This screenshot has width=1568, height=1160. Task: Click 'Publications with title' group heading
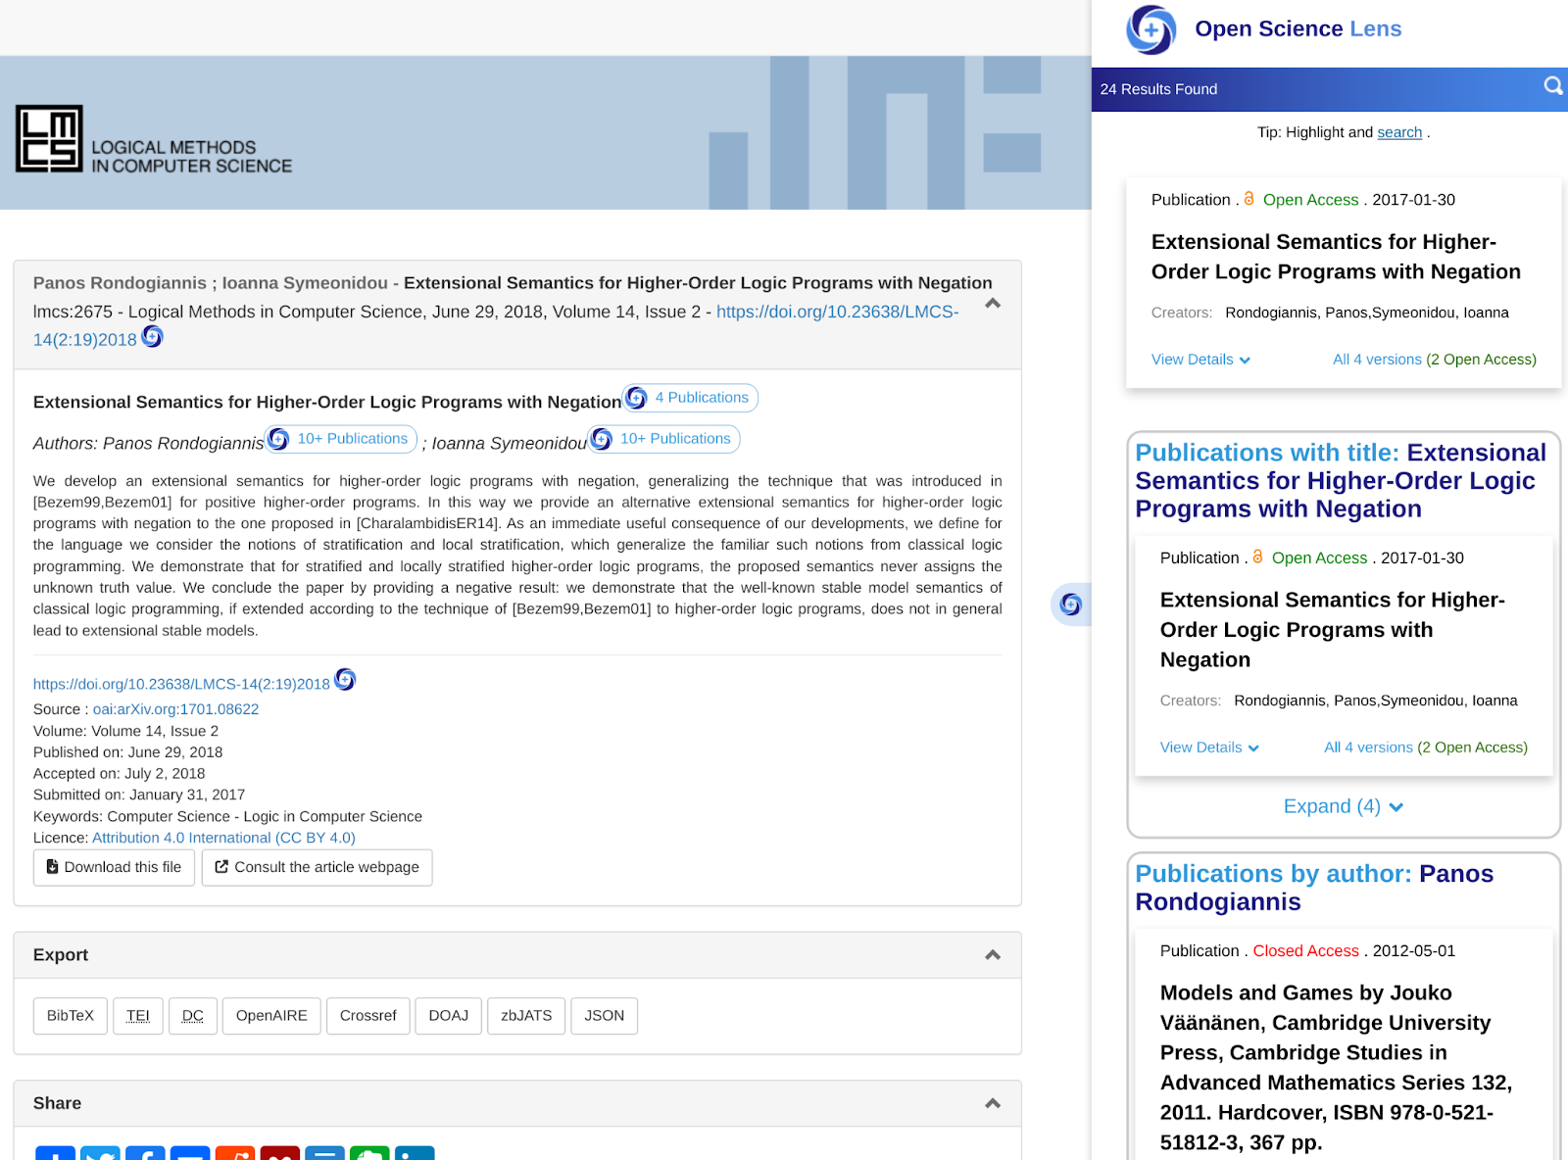[x=1341, y=481]
